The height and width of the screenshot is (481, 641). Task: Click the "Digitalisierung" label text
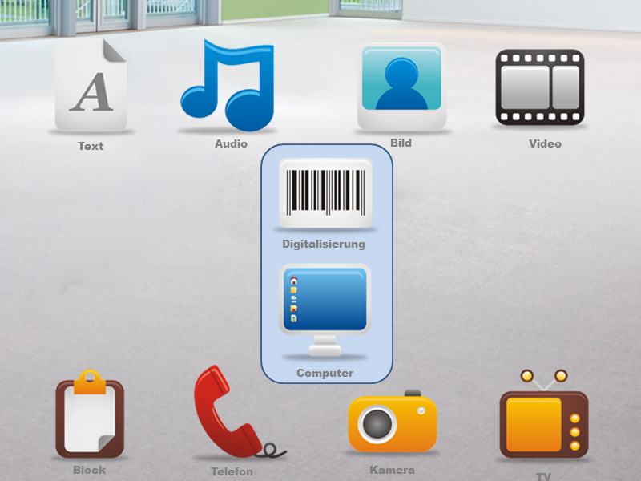click(x=324, y=244)
